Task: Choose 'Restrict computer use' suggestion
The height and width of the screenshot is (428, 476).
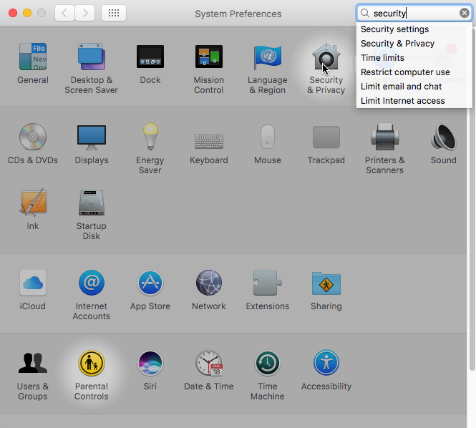Action: [414, 72]
